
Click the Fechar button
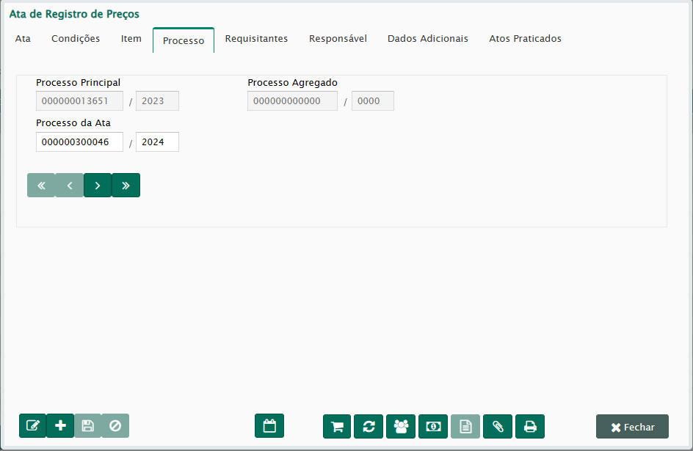coord(632,427)
